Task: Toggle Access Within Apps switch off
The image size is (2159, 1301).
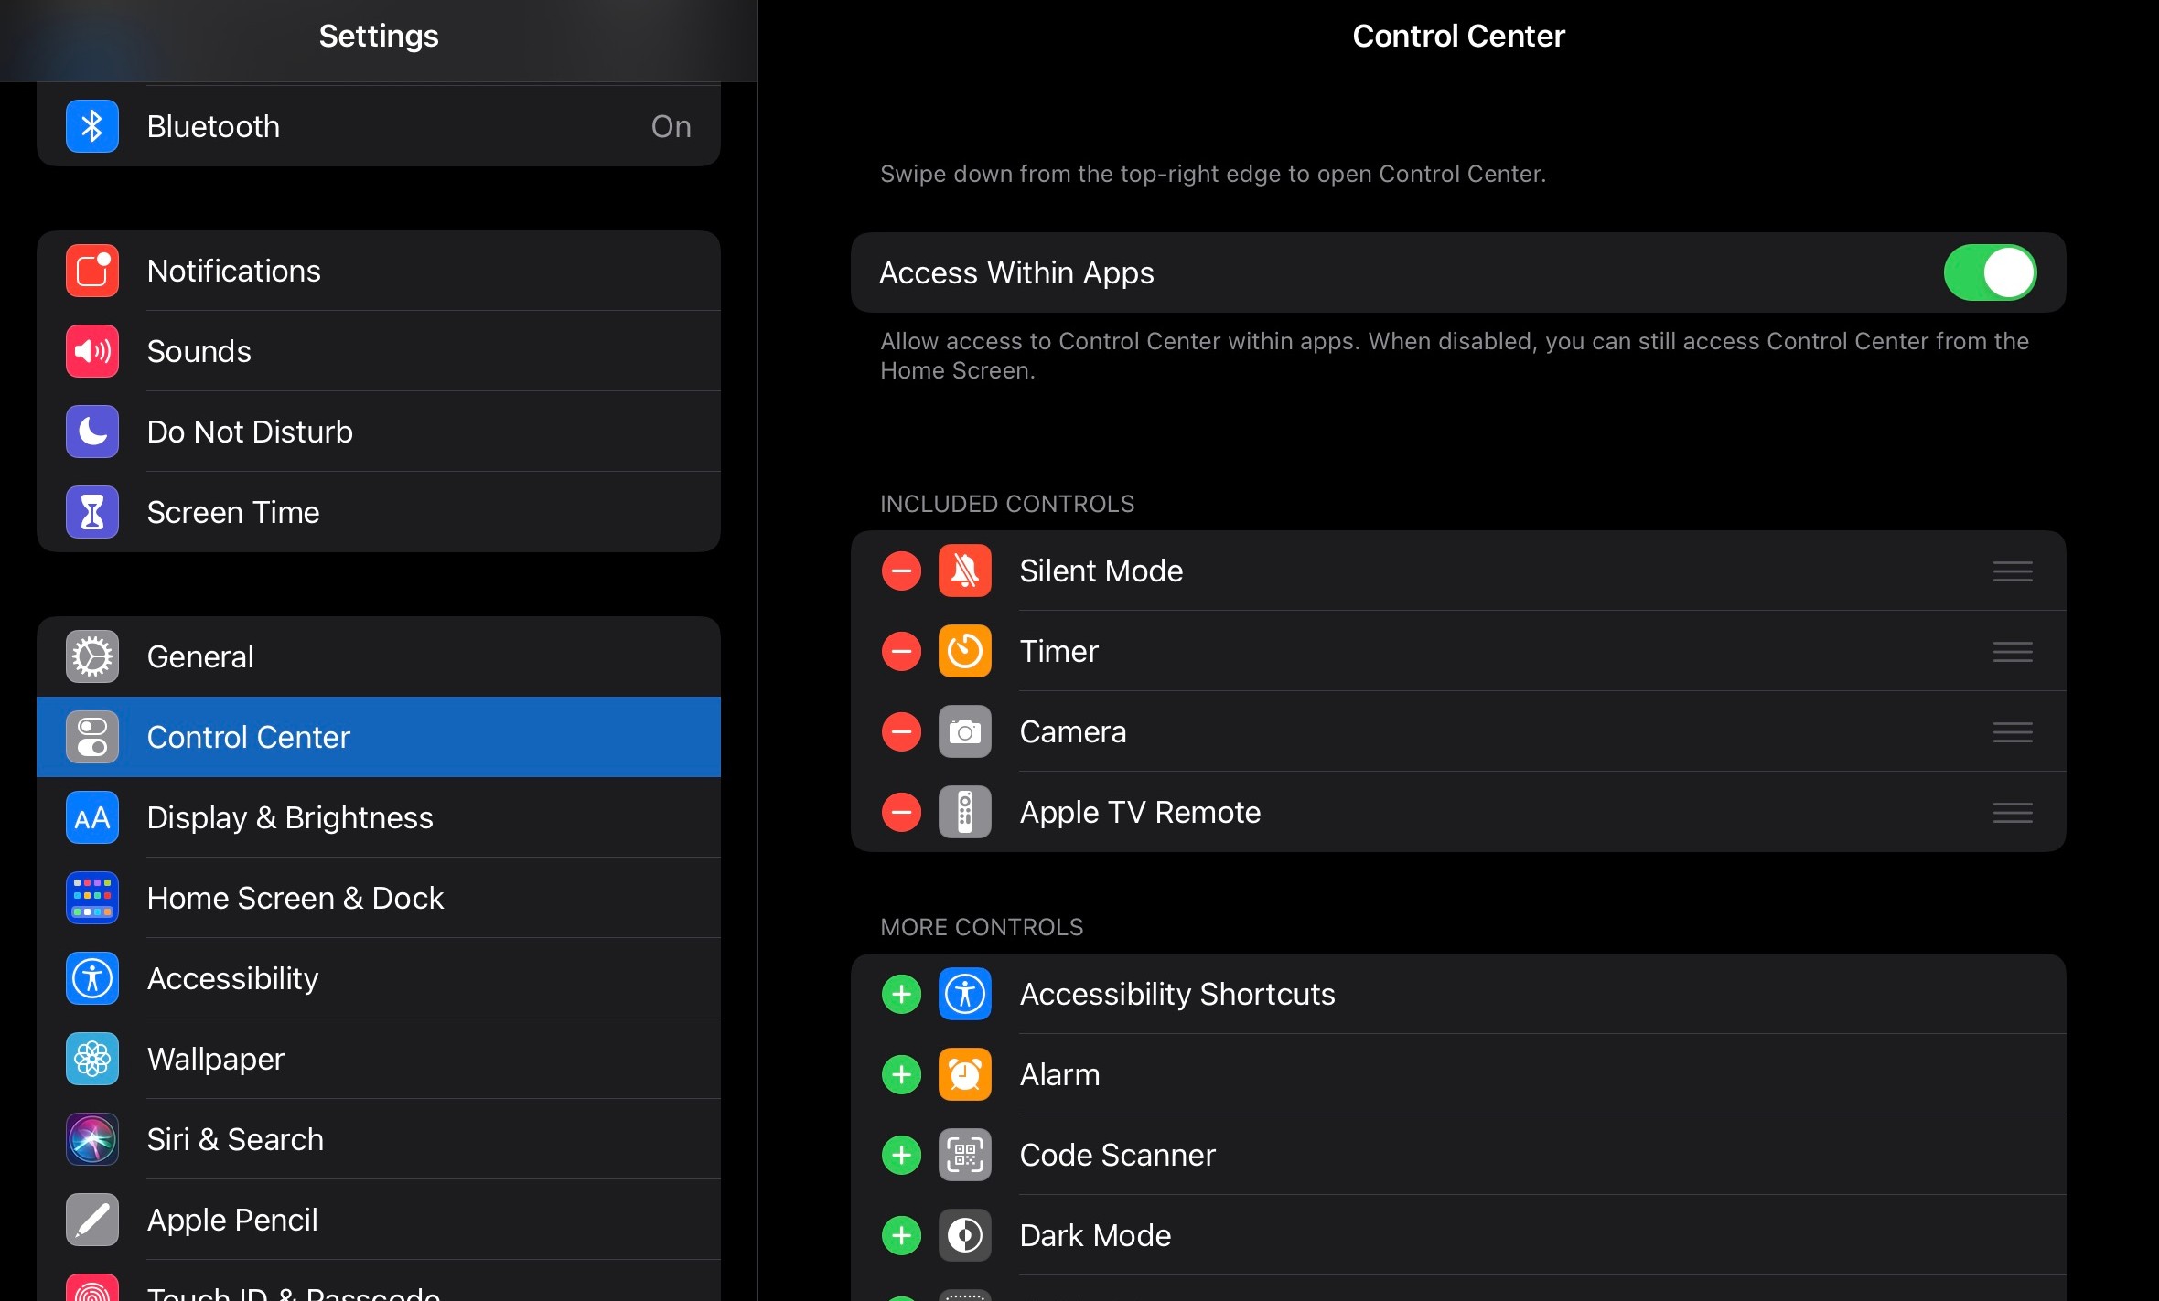Action: 1990,272
